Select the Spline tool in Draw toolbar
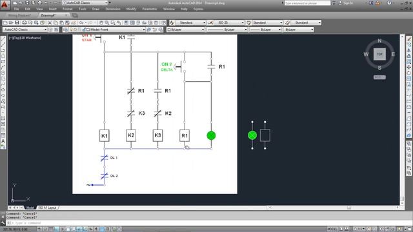Viewport: 413px width, 232px height. [x=3, y=84]
